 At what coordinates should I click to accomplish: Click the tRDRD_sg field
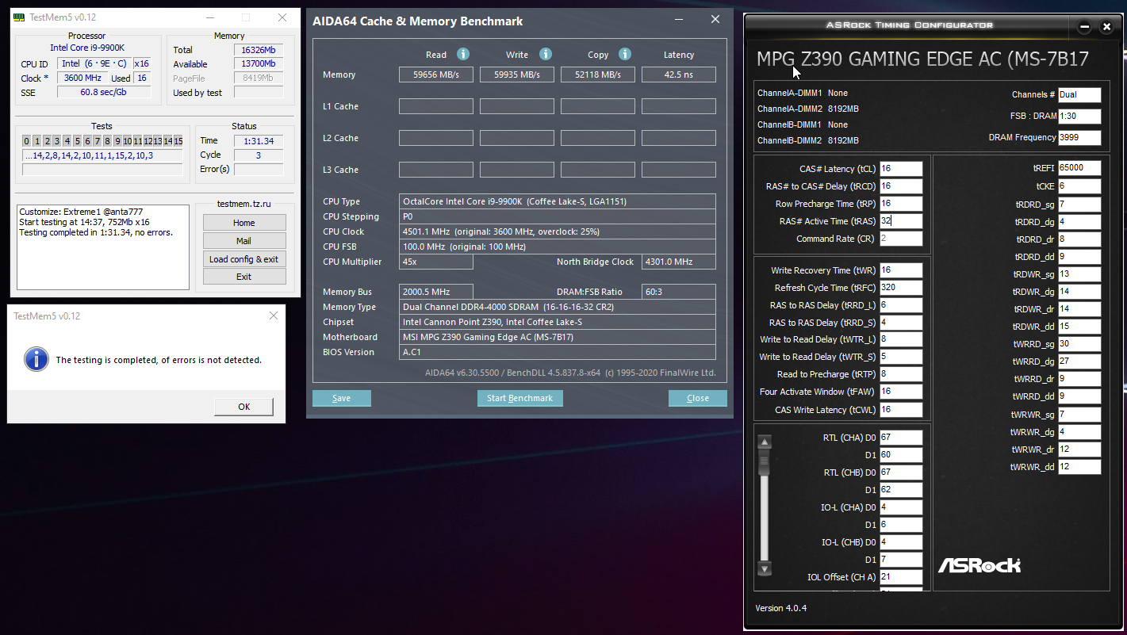pyautogui.click(x=1079, y=205)
